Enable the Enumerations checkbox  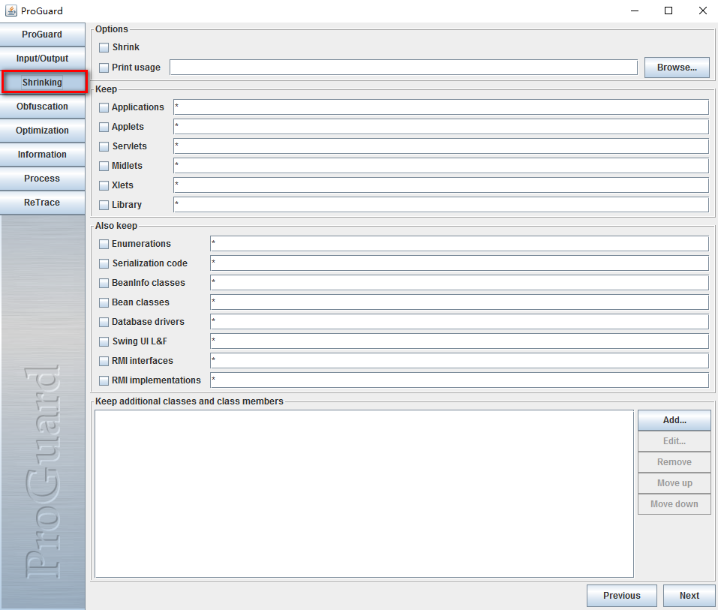(x=104, y=244)
